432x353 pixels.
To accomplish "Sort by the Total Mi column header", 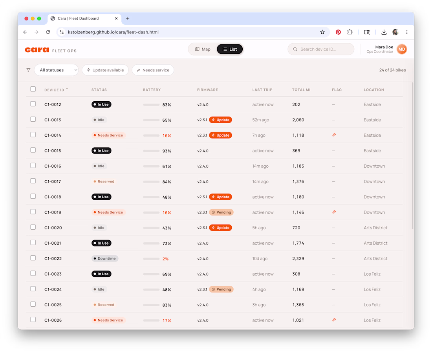I will point(301,90).
